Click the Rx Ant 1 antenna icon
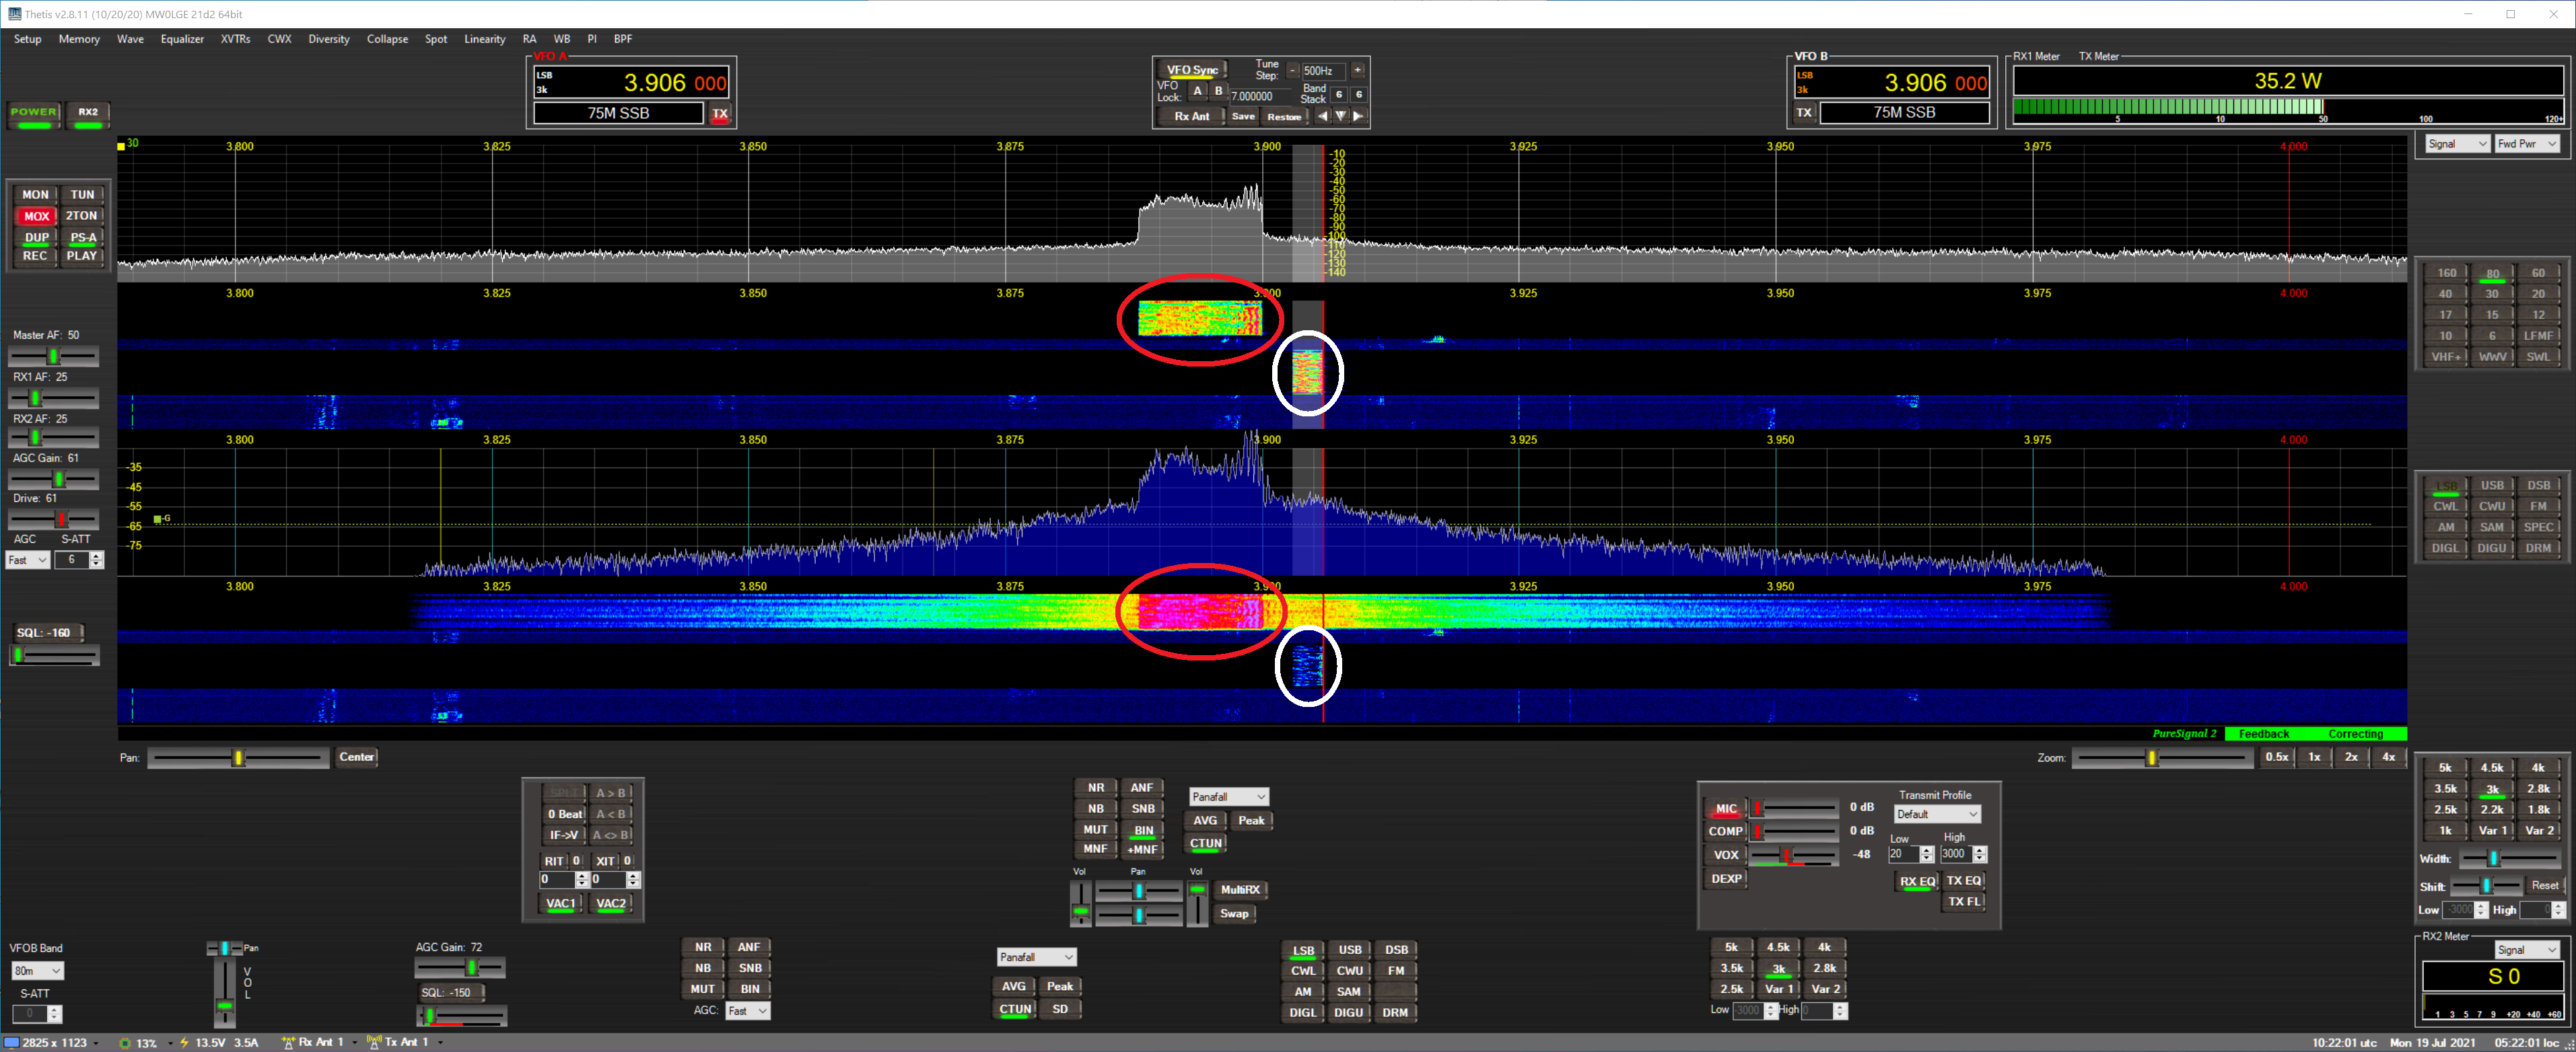This screenshot has height=1052, width=2576. 288,1042
